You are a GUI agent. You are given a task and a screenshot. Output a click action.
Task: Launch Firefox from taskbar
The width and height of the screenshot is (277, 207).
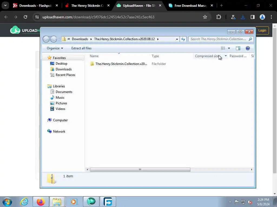coord(41,202)
